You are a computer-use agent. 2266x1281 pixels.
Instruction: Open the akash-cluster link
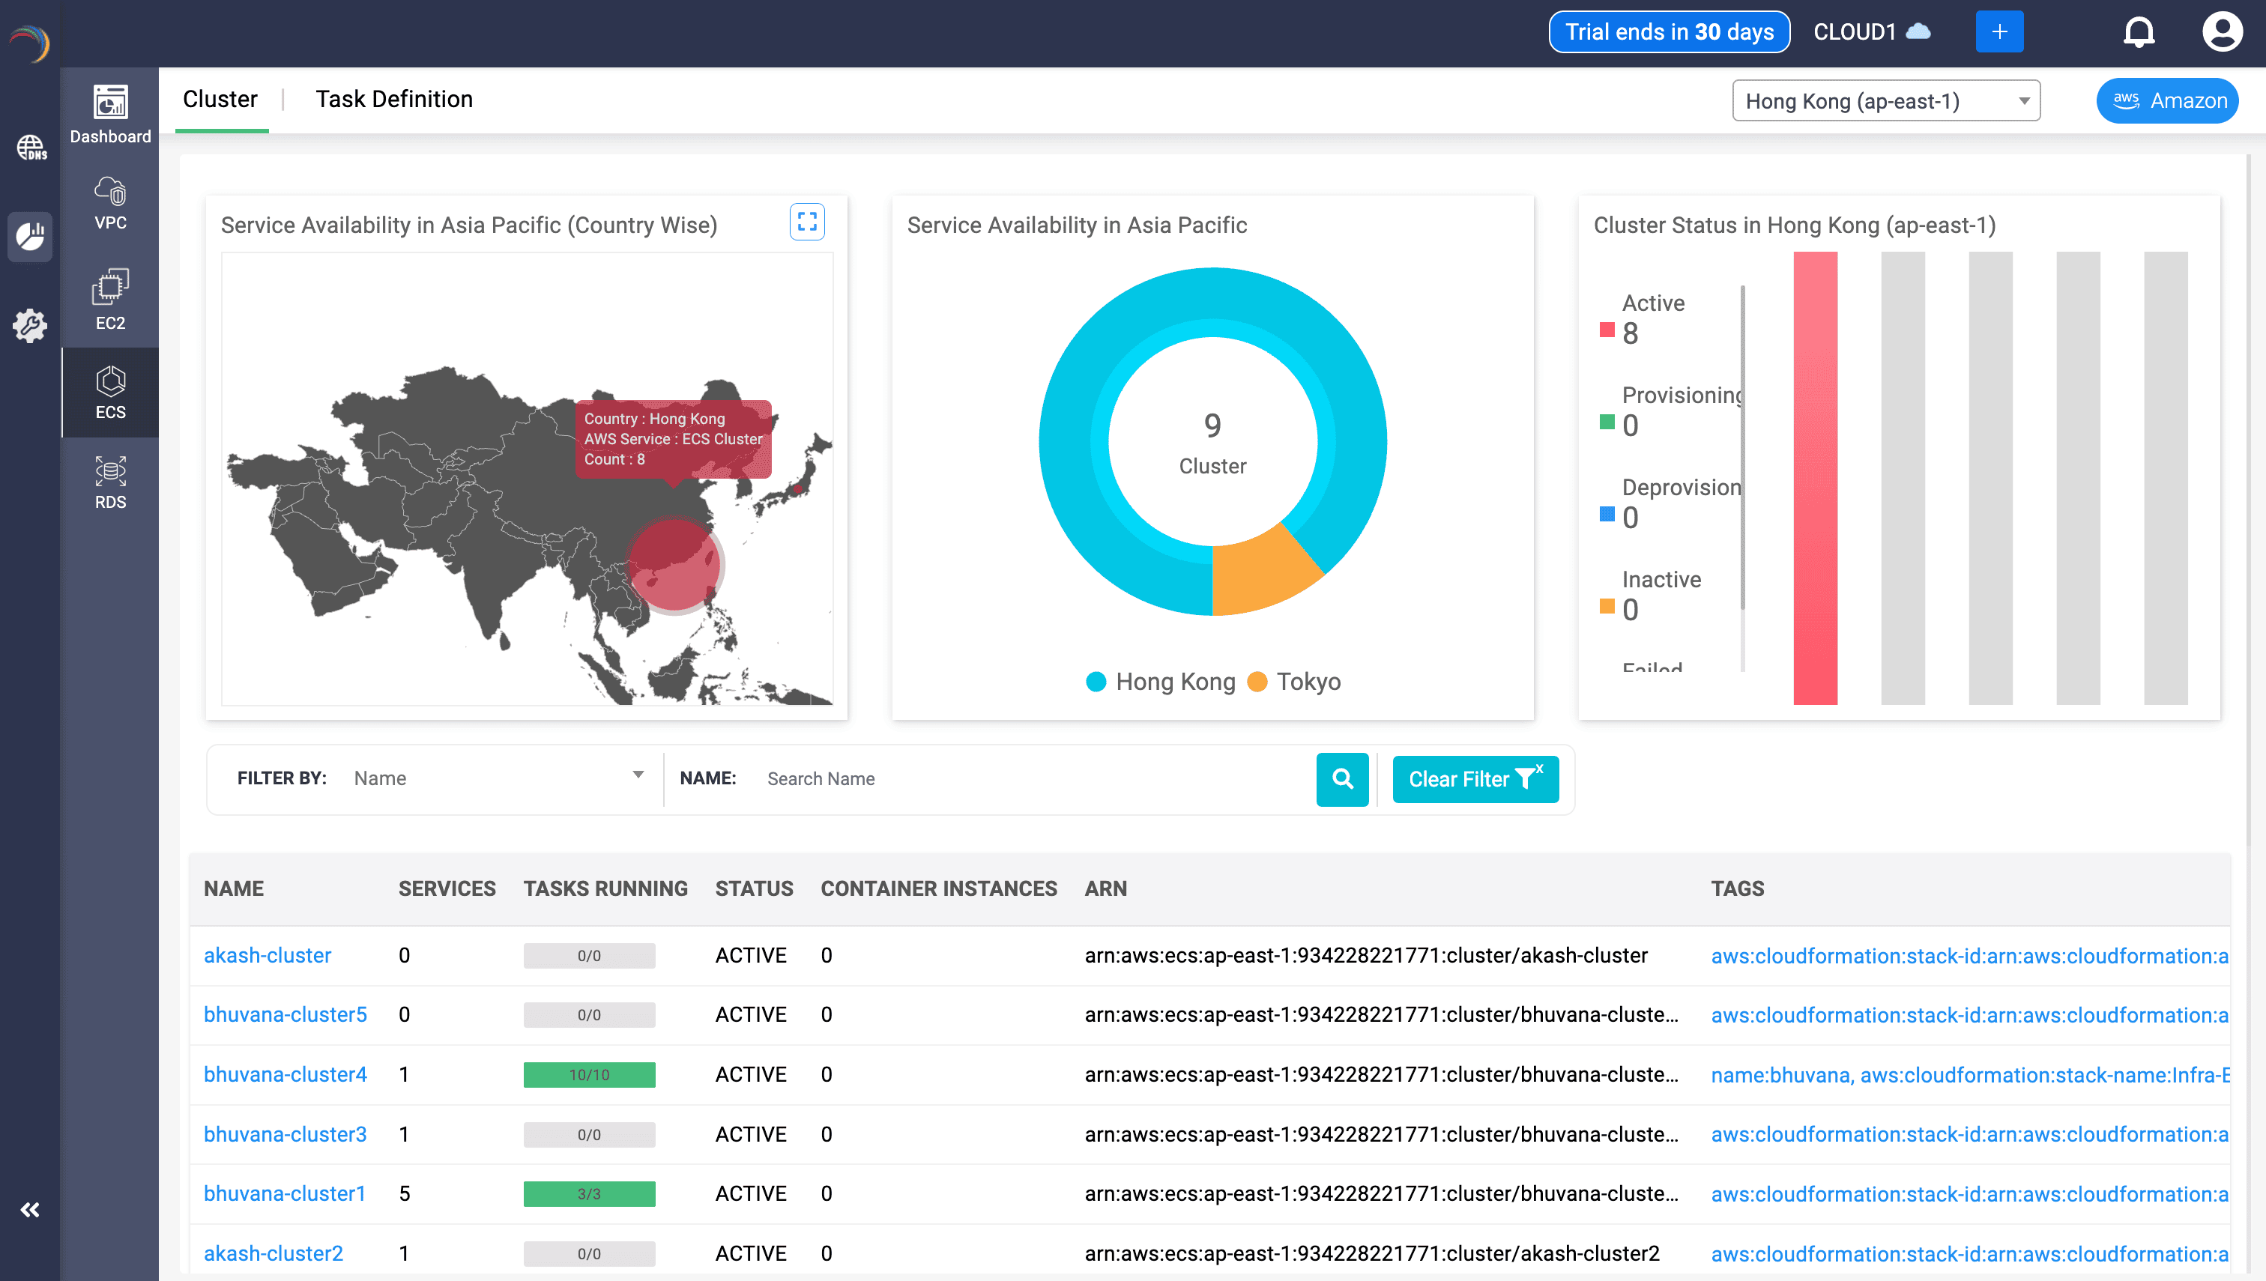pos(268,954)
